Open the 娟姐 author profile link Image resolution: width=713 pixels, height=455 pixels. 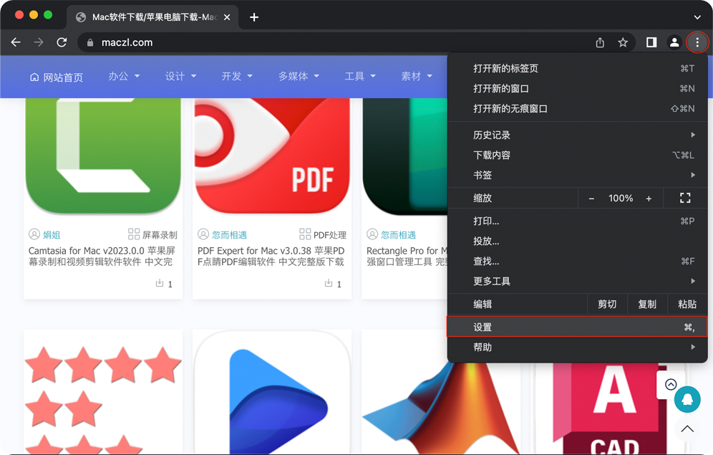click(50, 234)
